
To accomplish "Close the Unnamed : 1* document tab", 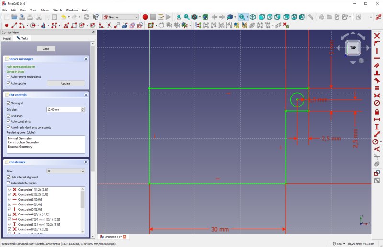I will (124, 237).
